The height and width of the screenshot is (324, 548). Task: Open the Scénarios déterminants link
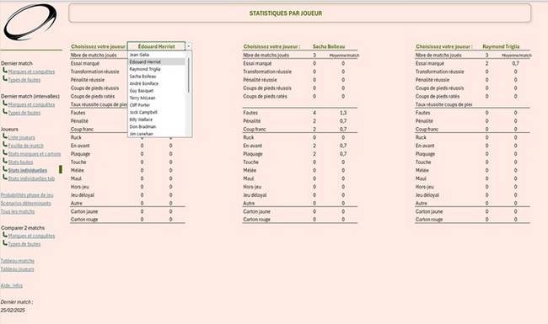point(25,204)
